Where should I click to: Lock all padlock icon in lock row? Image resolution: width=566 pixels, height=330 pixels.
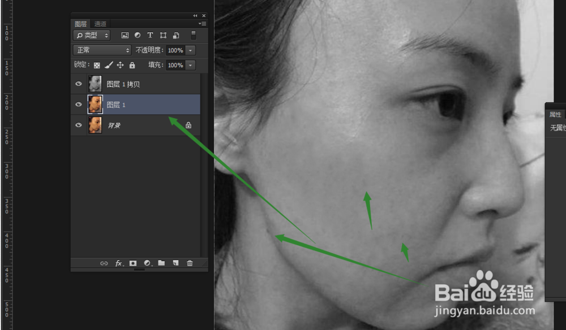click(132, 65)
